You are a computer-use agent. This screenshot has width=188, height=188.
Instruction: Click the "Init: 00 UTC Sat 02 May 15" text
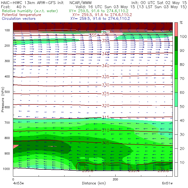click(159, 3)
